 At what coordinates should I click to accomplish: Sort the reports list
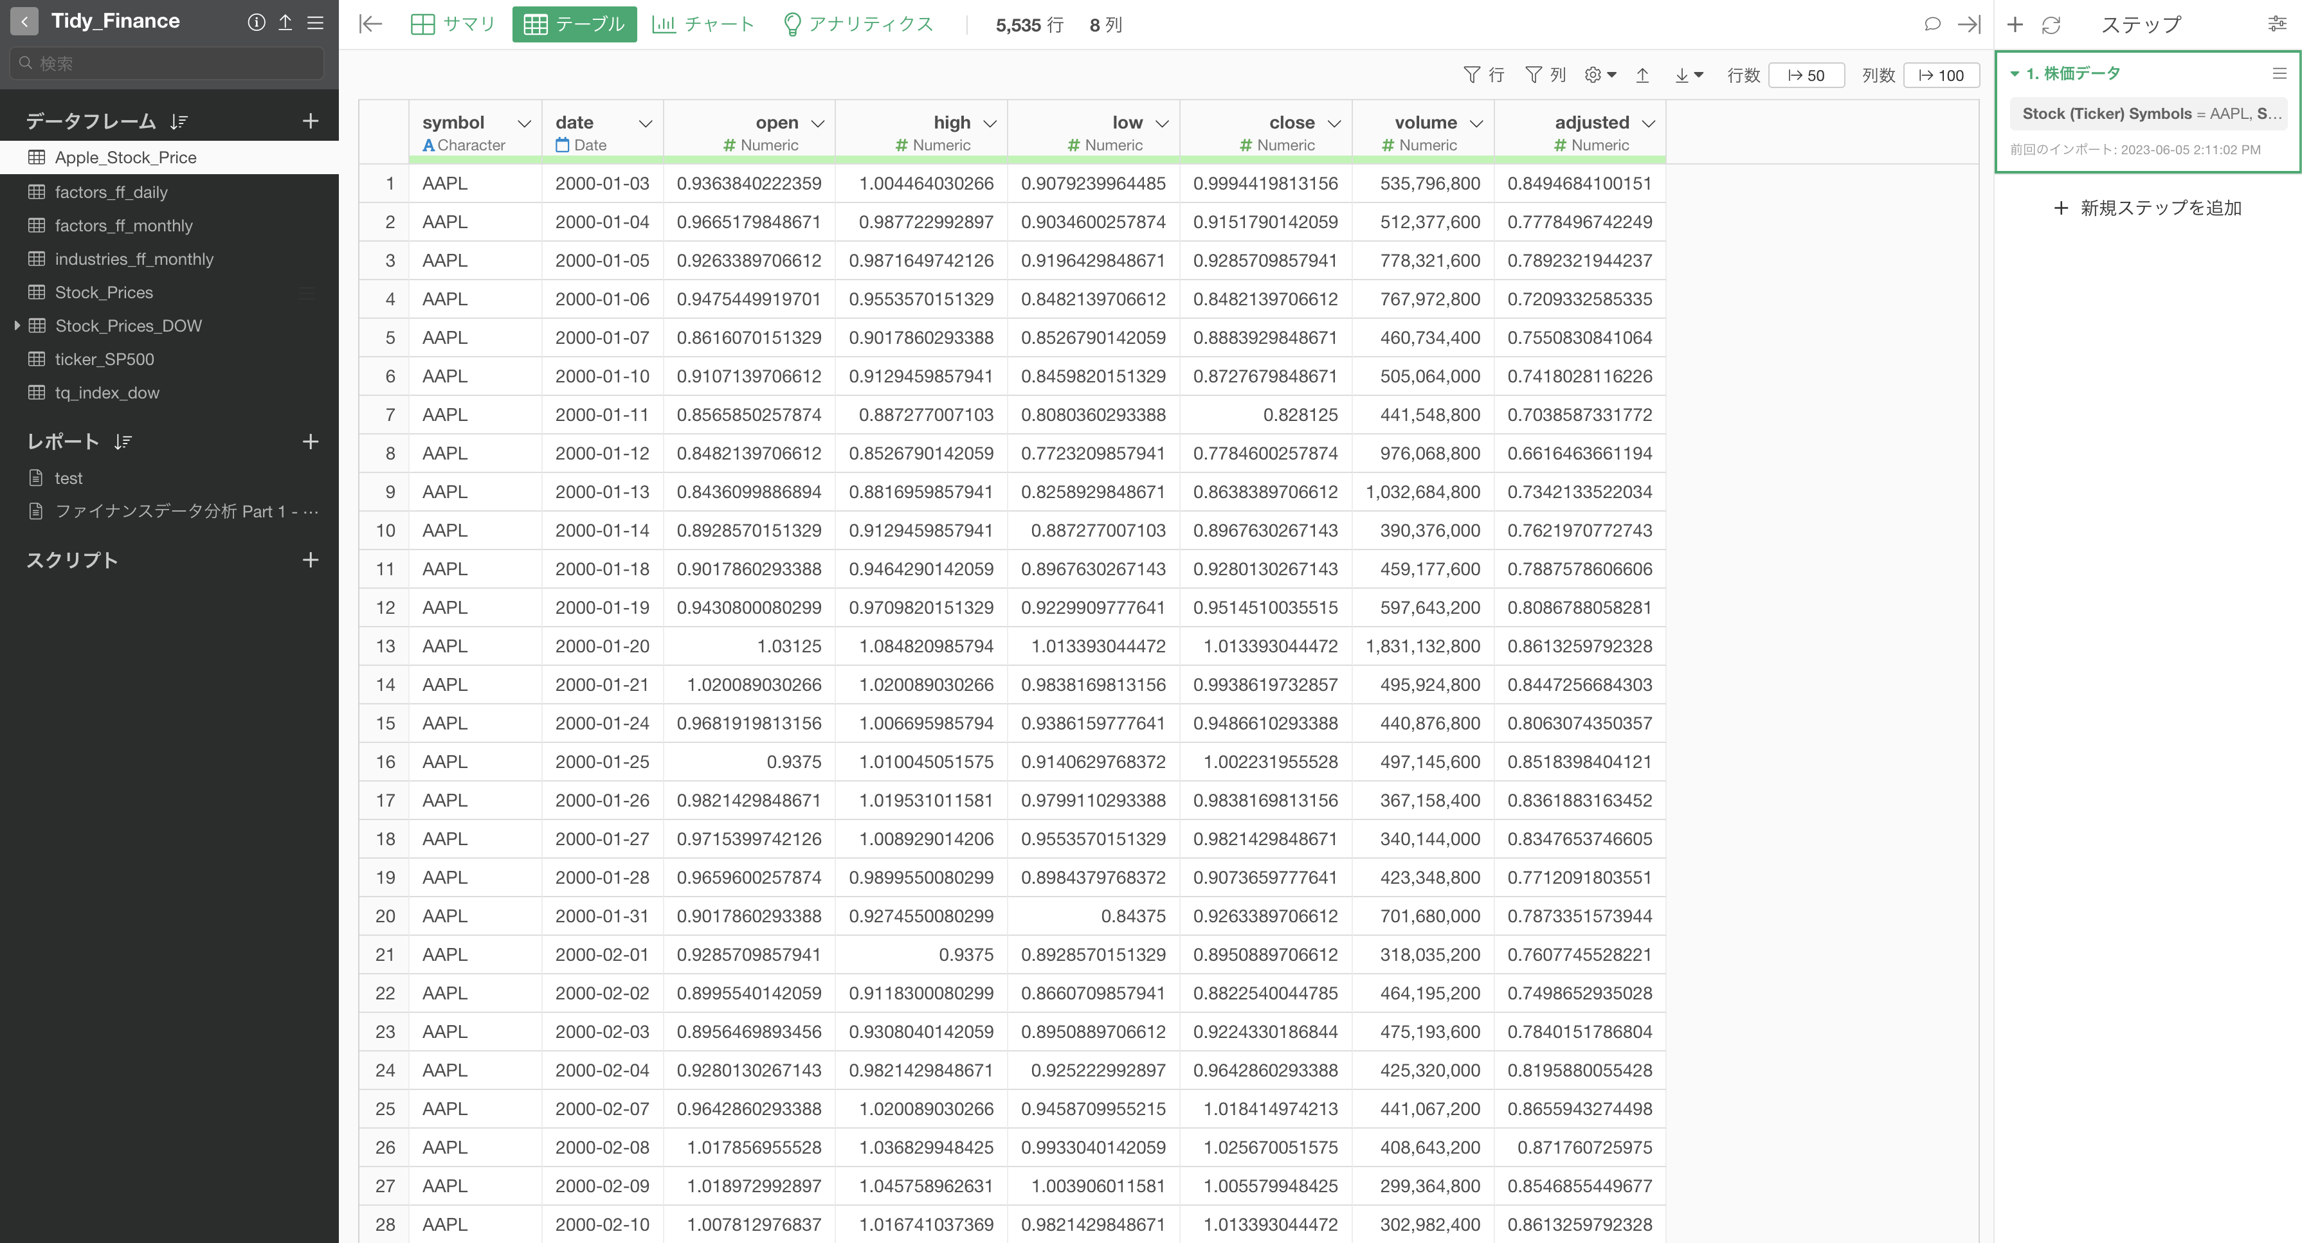(123, 441)
